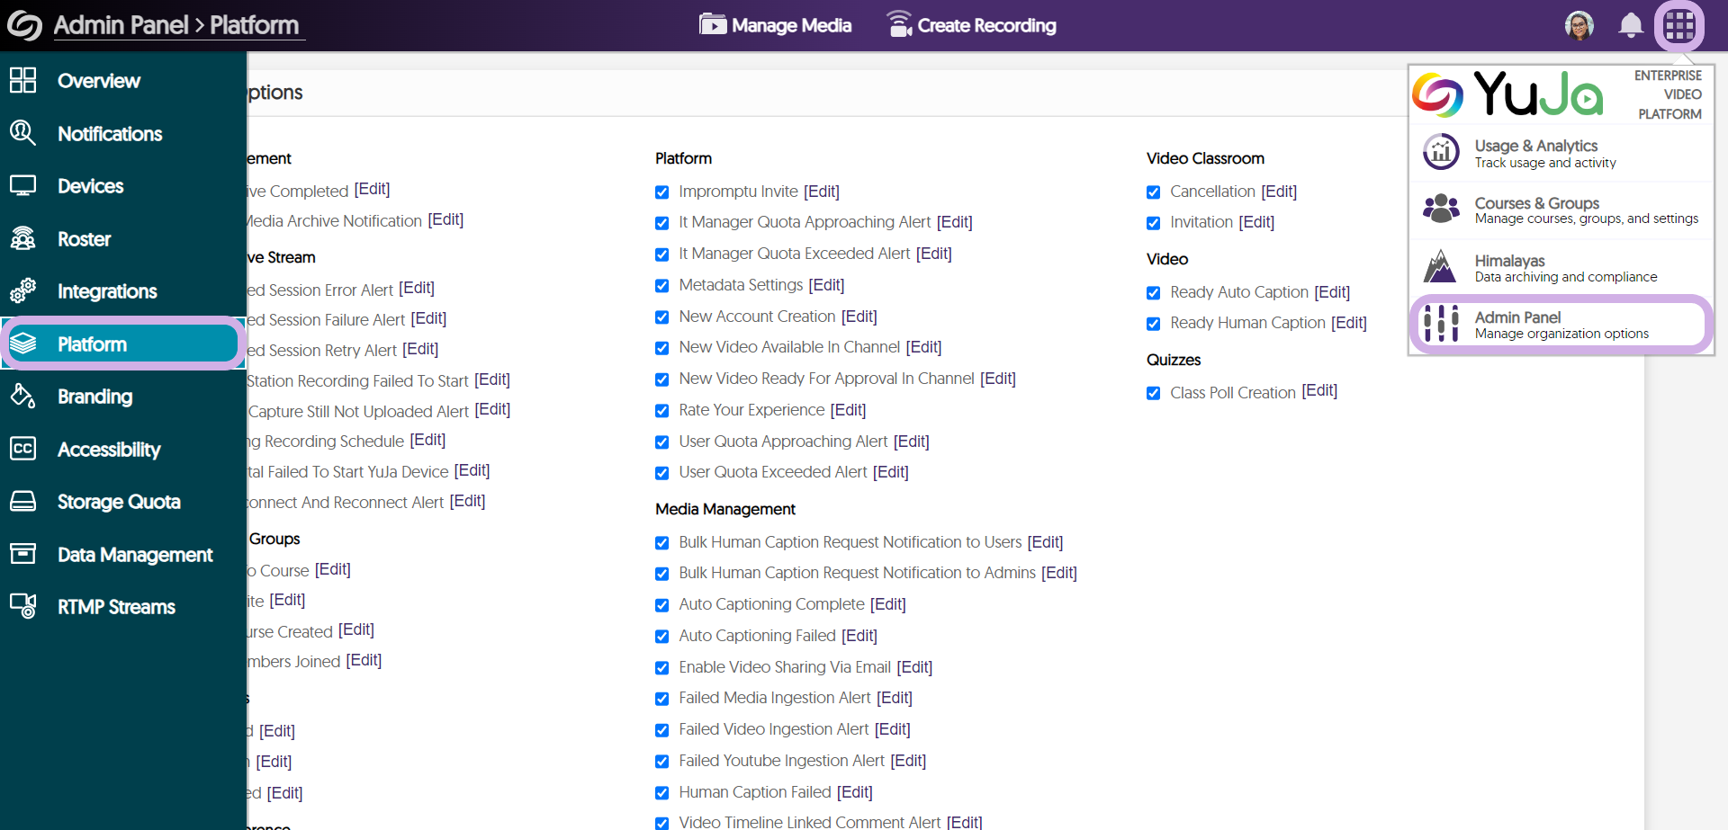Image resolution: width=1728 pixels, height=830 pixels.
Task: Open Usage & Analytics chart icon
Action: coord(1441,152)
